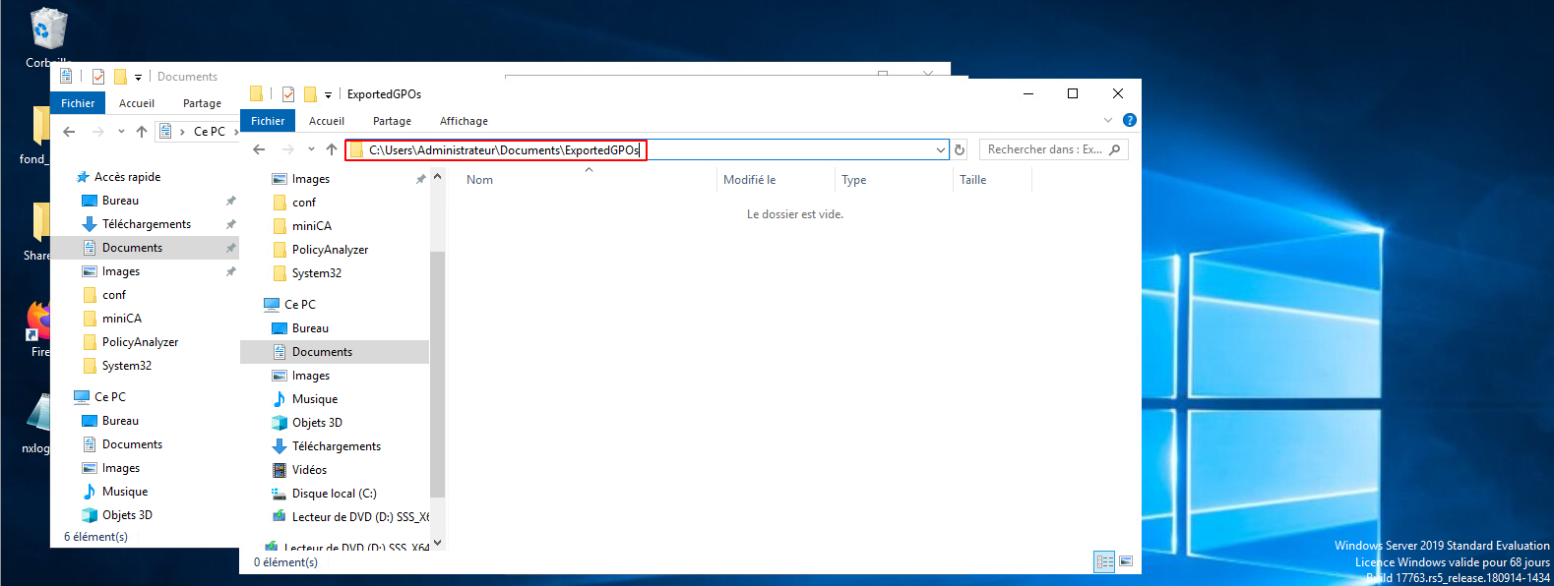Open the Fichier menu tab
1554x586 pixels.
268,121
